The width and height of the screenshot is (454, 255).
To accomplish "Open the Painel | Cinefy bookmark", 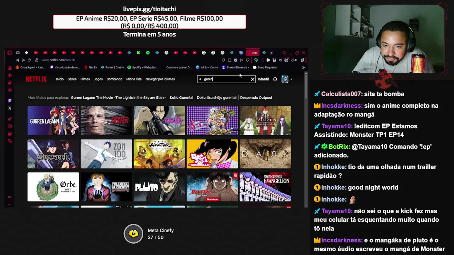I will pos(112,67).
